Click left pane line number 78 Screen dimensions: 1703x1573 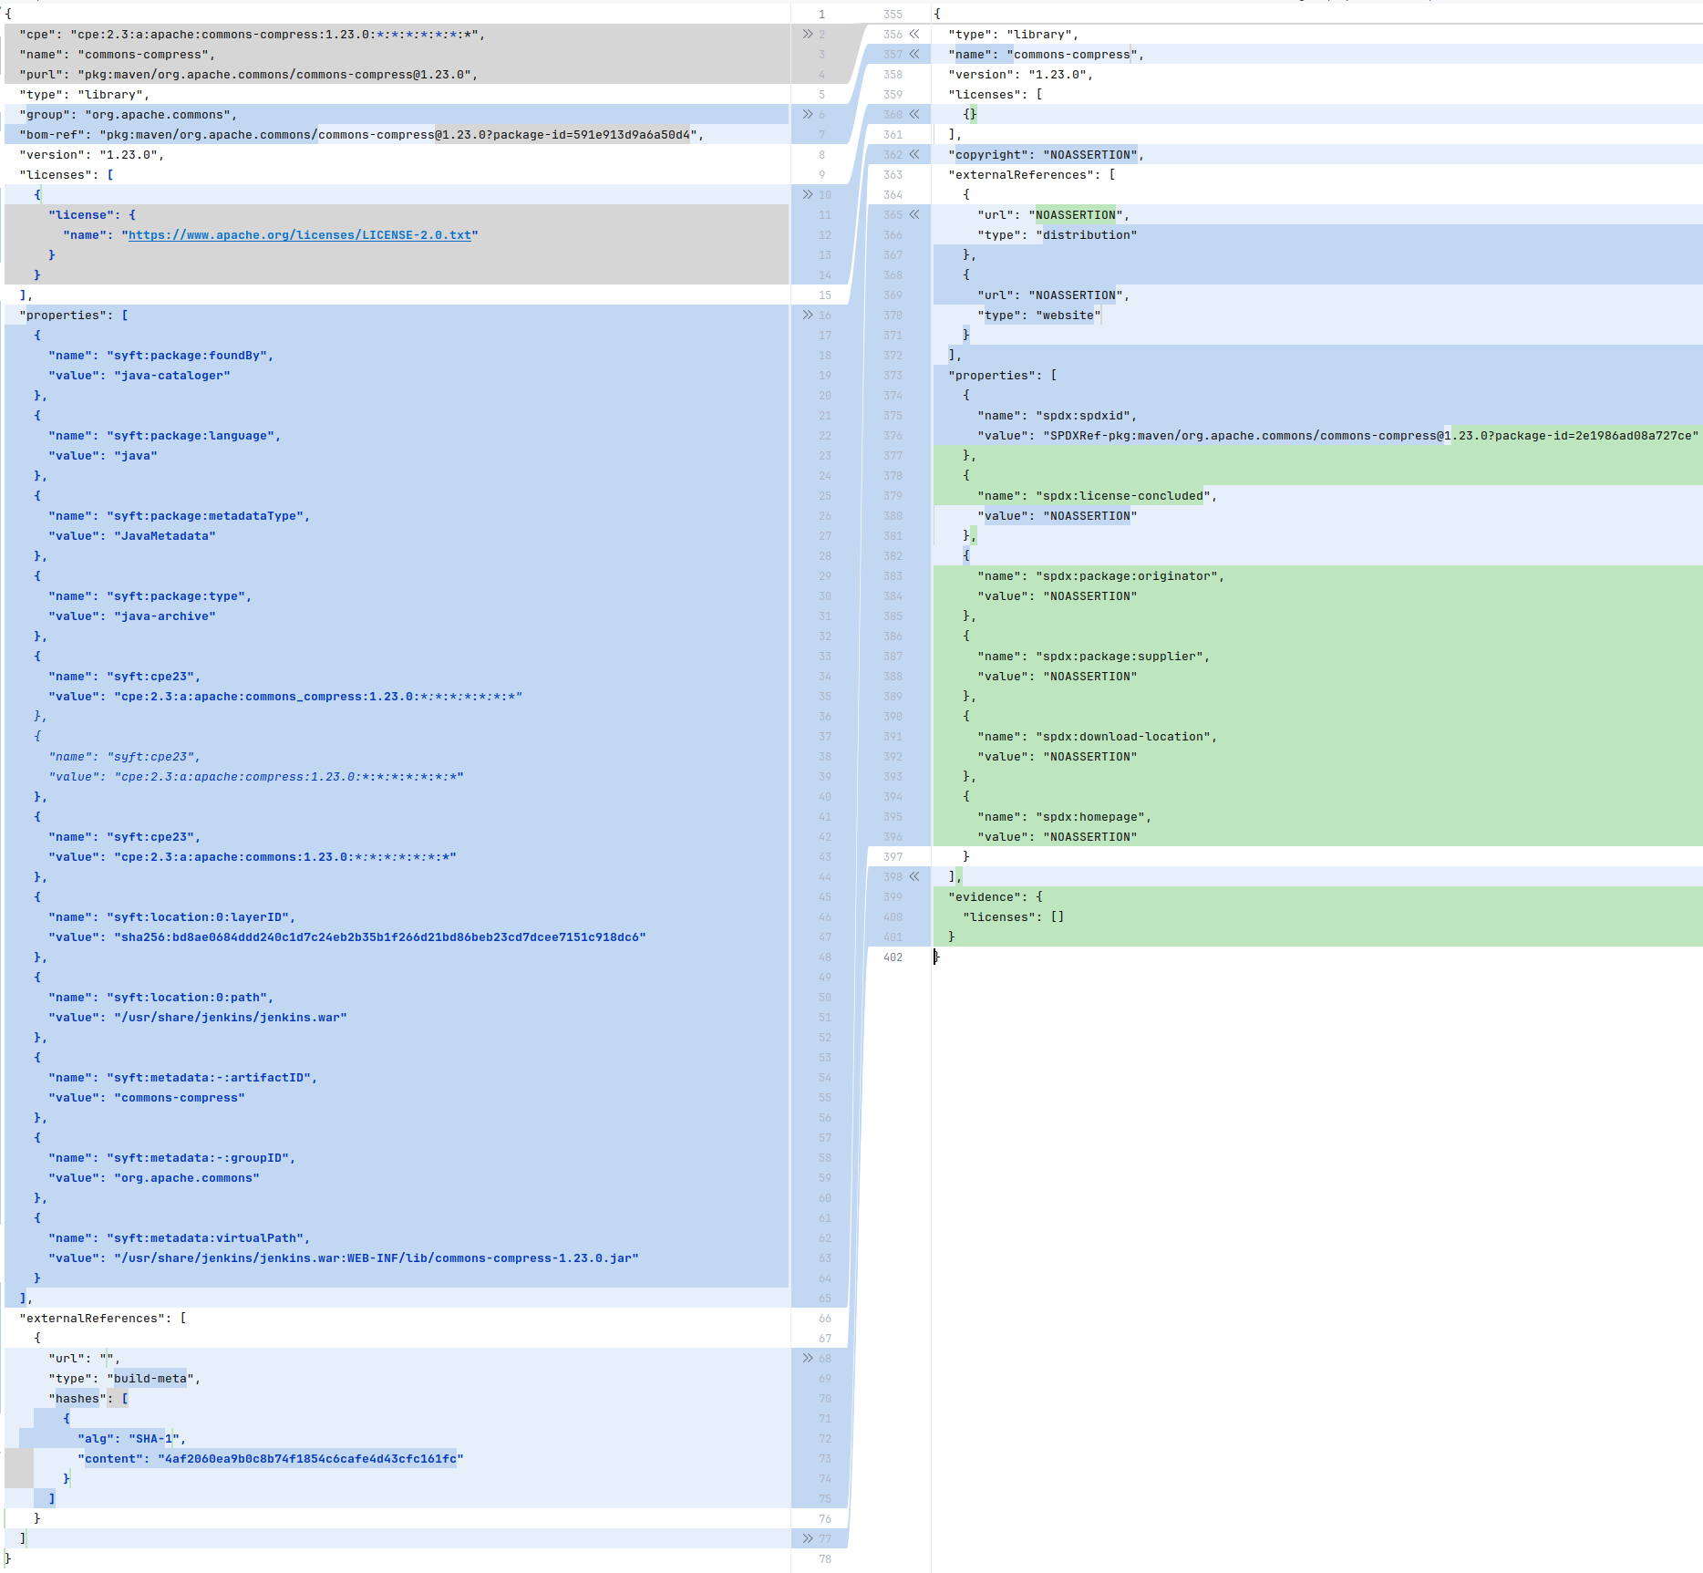tap(825, 1559)
